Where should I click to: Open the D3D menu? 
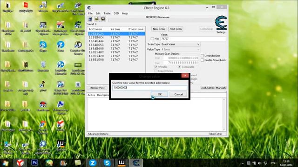point(116,13)
